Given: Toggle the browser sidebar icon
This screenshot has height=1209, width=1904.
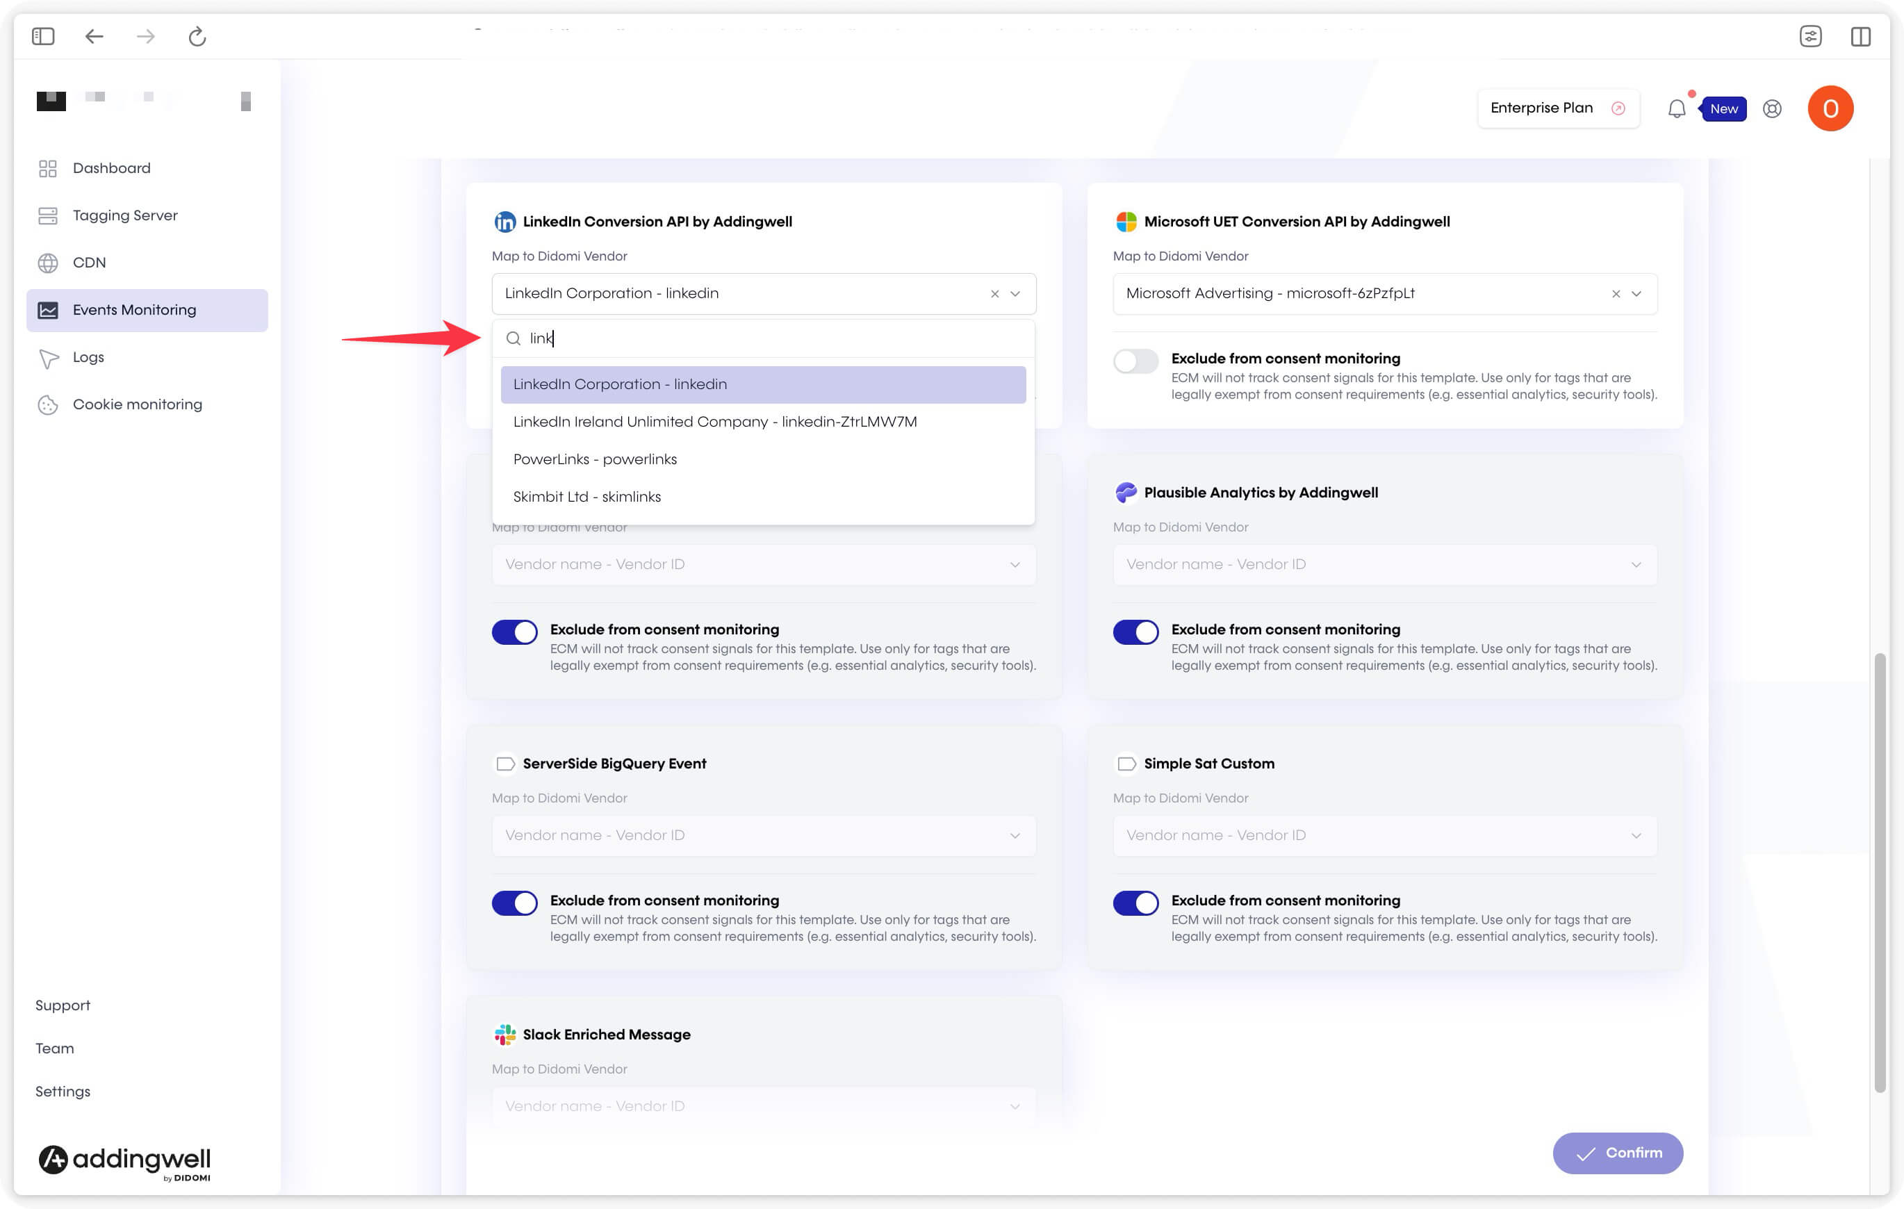Looking at the screenshot, I should [x=42, y=35].
